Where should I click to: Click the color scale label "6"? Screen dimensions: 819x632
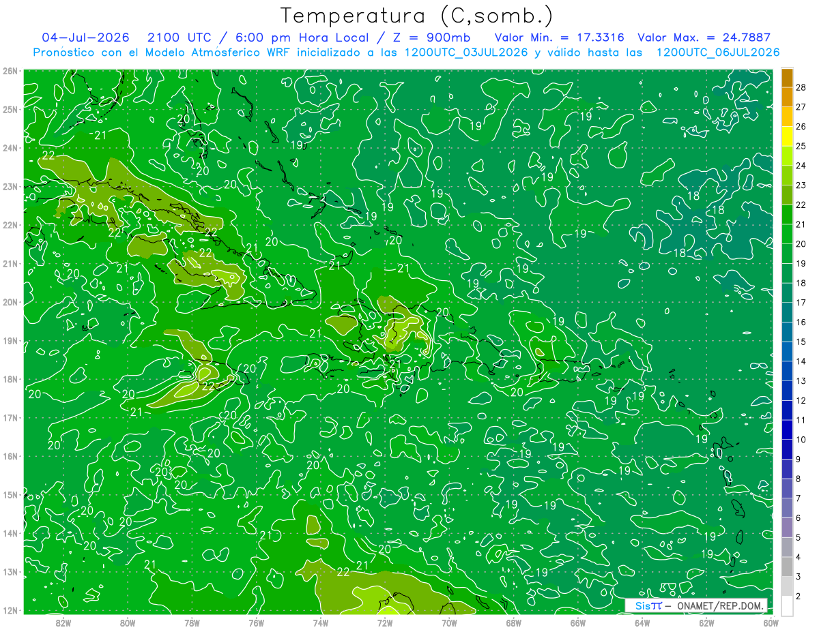coord(799,518)
